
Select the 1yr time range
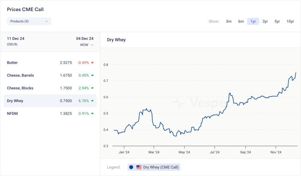[x=253, y=21]
